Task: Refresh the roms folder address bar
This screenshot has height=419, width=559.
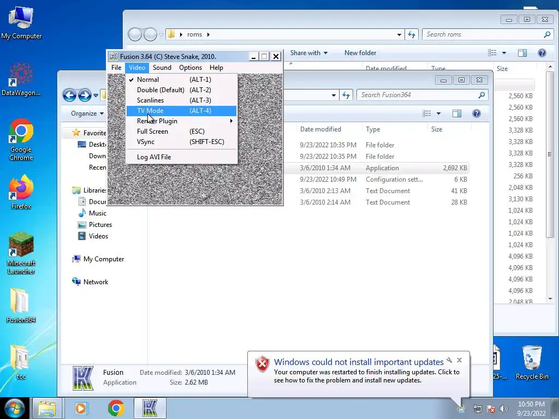Action: (x=412, y=34)
